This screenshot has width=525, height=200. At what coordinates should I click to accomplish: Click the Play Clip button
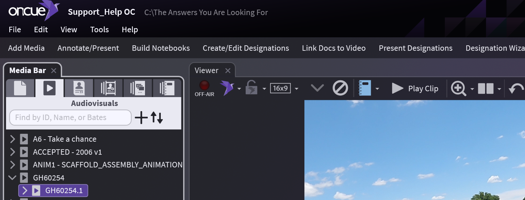click(x=415, y=89)
